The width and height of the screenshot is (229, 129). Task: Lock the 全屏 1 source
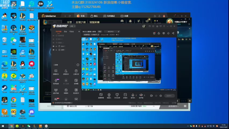[56, 50]
